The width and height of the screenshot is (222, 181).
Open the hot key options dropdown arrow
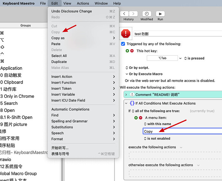coord(180,58)
